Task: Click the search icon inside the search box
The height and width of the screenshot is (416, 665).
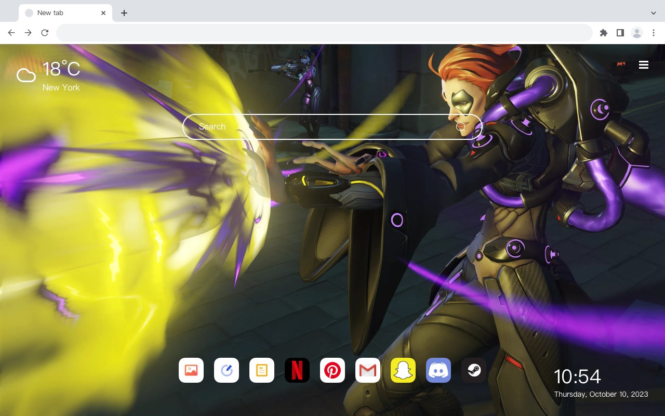Action: pos(460,126)
